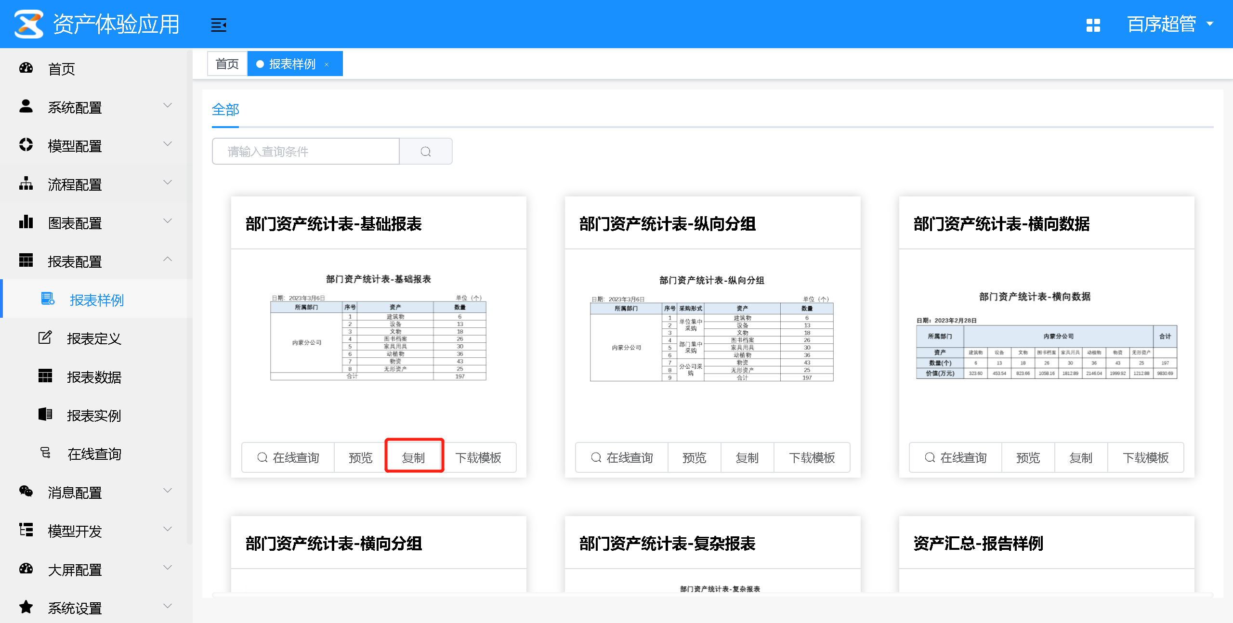The width and height of the screenshot is (1233, 623).
Task: Click 预览 on 横向数据 card
Action: pyautogui.click(x=1028, y=457)
